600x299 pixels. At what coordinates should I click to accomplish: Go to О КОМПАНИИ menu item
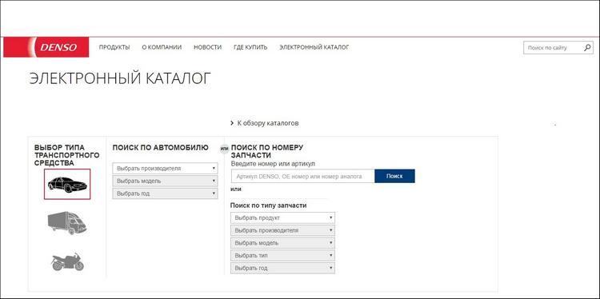coord(162,47)
